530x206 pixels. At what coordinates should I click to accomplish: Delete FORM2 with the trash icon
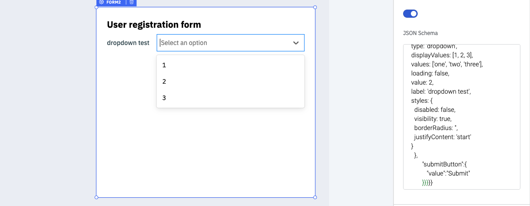(x=131, y=2)
